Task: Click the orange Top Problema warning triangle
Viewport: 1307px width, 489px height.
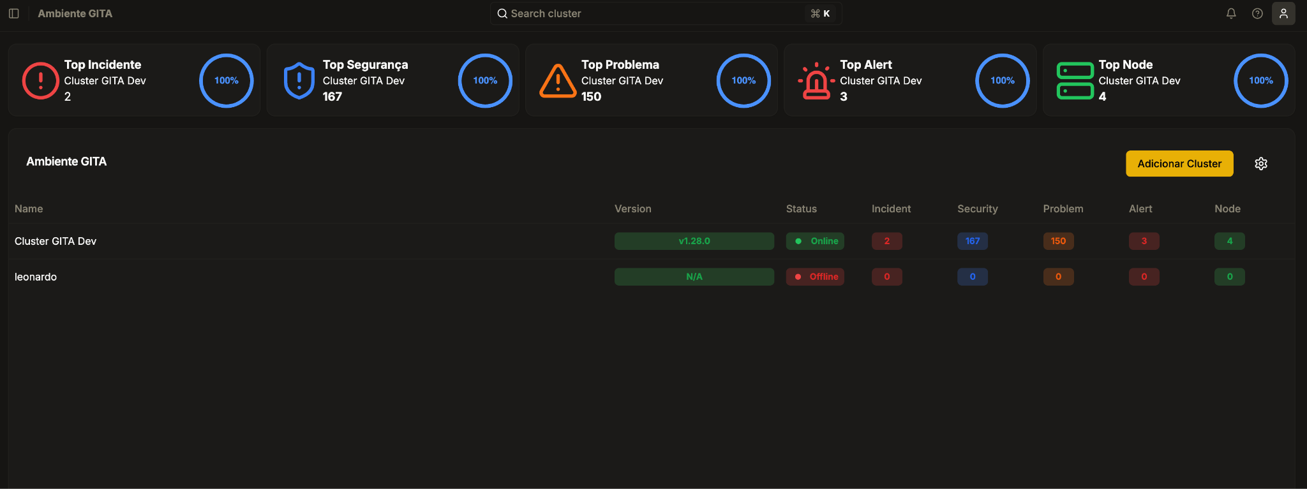Action: tap(558, 81)
